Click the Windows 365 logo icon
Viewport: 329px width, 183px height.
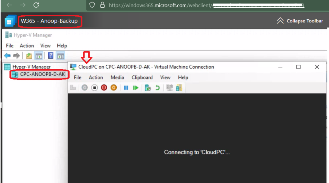pyautogui.click(x=10, y=21)
